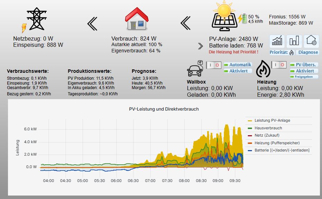Image resolution: width=322 pixels, height=199 pixels.
Task: Click the solar panel with sun icon
Action: pos(224,16)
